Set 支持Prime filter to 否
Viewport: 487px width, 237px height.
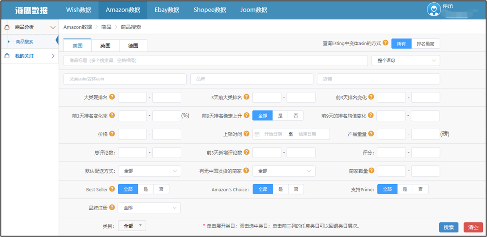[x=420, y=189]
